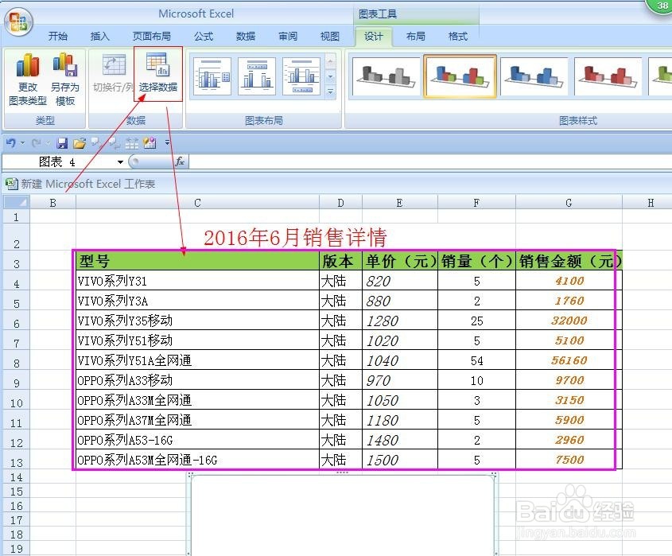672x556 pixels.
Task: Choose the blue chart style
Action: (534, 76)
